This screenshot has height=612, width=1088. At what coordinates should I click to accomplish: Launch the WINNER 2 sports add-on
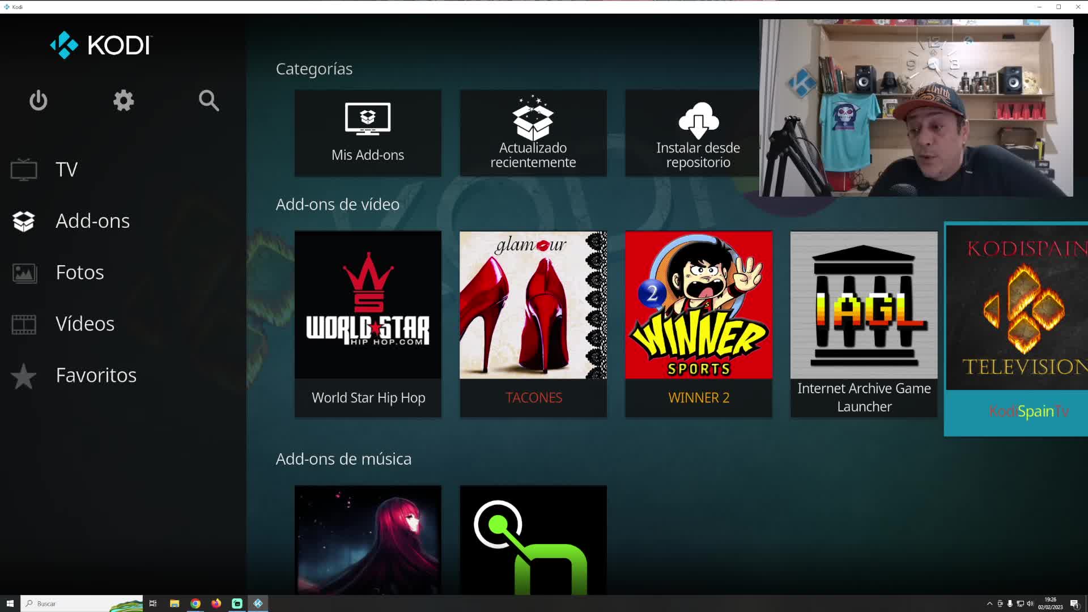tap(699, 324)
